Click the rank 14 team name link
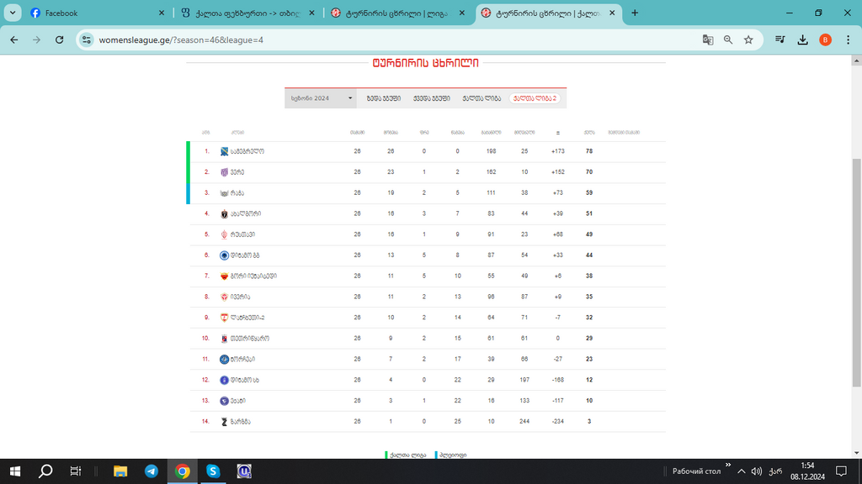862x484 pixels. (240, 422)
